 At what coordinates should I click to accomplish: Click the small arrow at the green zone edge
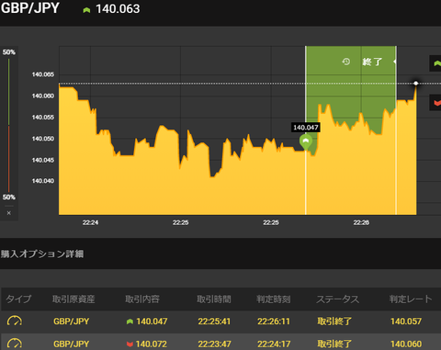click(x=395, y=62)
